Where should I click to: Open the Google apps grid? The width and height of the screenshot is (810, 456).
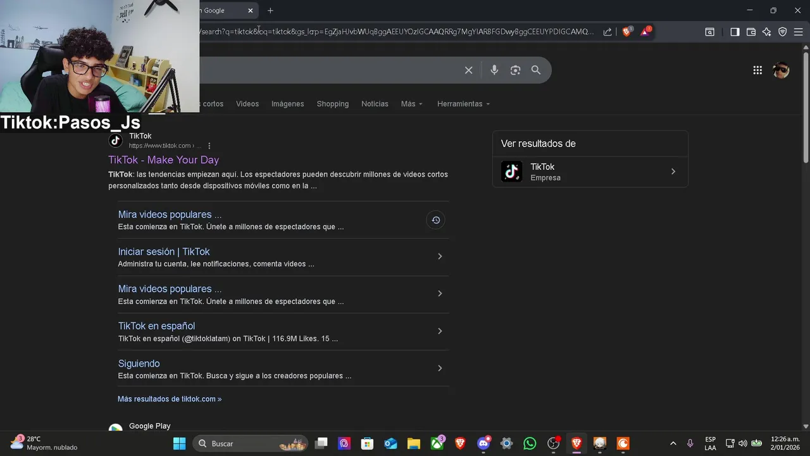(757, 70)
